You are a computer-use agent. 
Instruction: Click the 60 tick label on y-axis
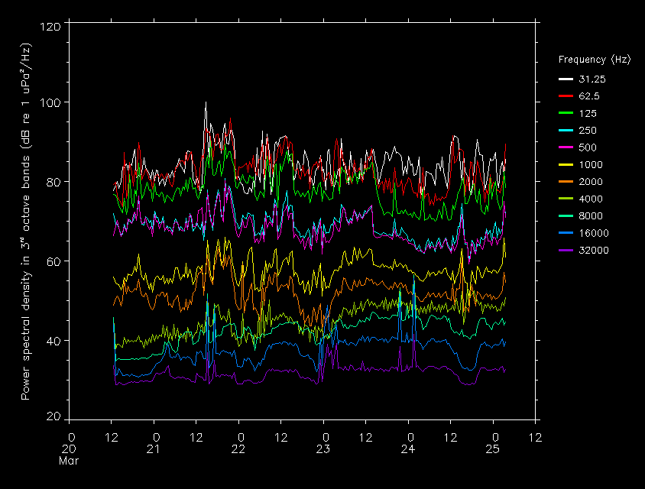(53, 261)
